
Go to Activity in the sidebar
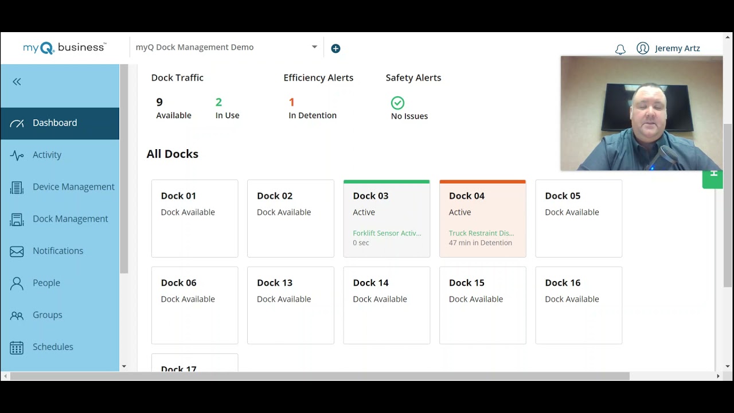[47, 155]
